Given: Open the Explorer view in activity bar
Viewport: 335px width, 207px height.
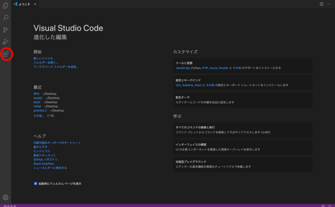Looking at the screenshot, I should tap(6, 5).
